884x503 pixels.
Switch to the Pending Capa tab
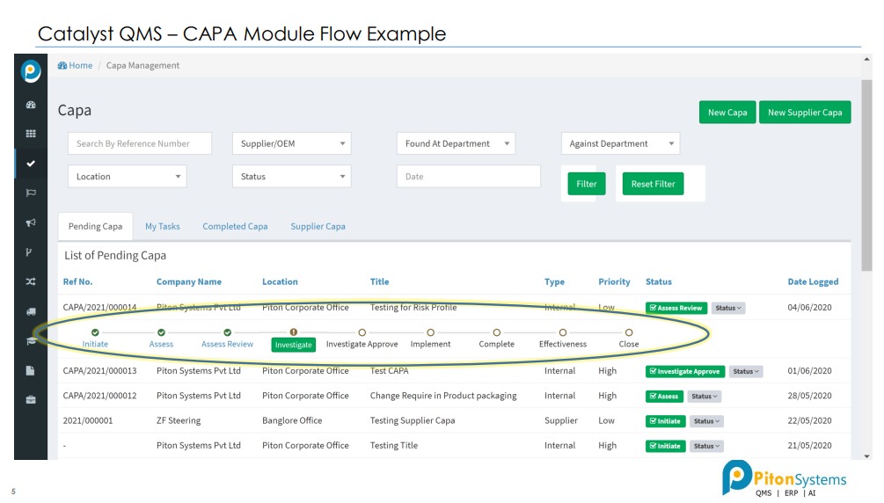coord(95,226)
